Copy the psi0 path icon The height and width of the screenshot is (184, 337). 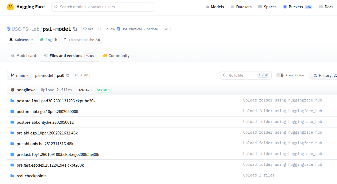68,75
